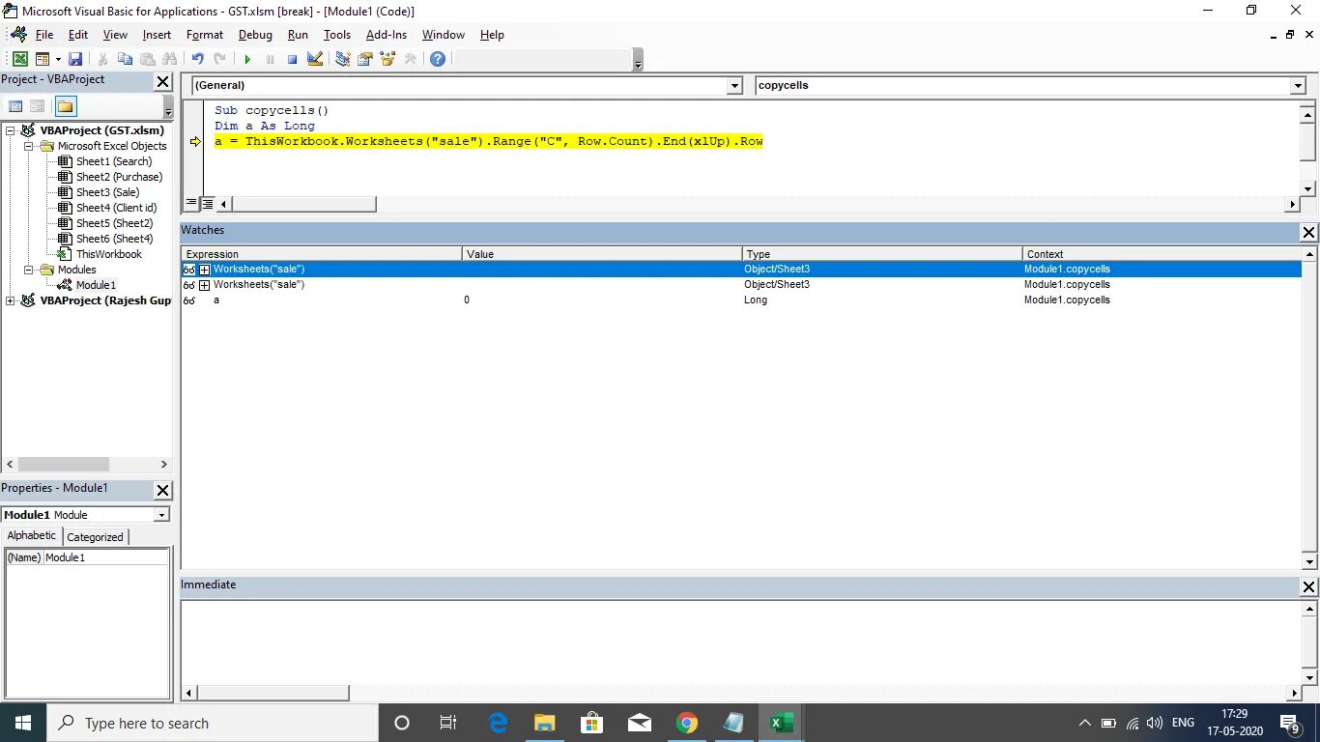Image resolution: width=1320 pixels, height=742 pixels.
Task: Open Microsoft Edge from the taskbar
Action: point(498,723)
